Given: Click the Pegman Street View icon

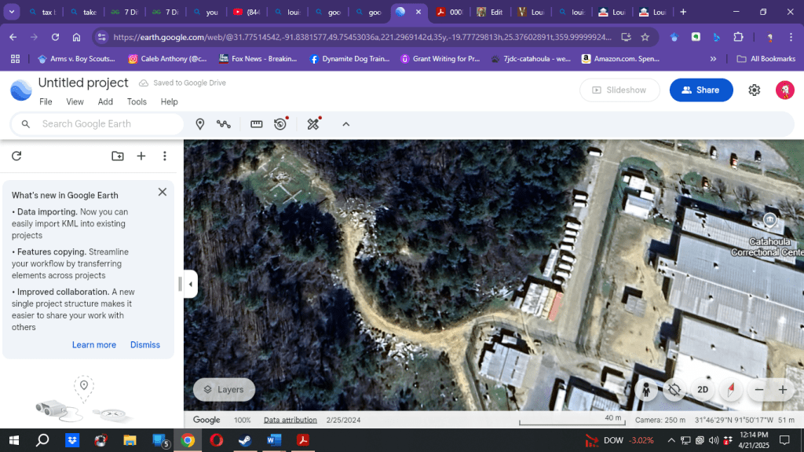Looking at the screenshot, I should click(x=645, y=389).
